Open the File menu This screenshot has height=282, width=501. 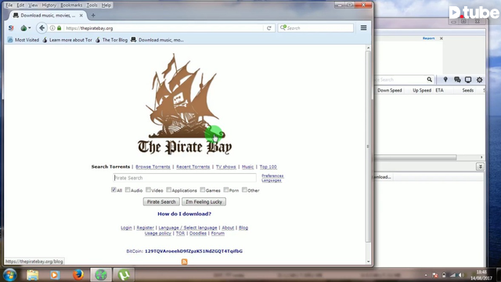click(9, 5)
